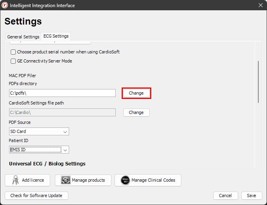267x205 pixels.
Task: Click the Save button
Action: point(252,196)
